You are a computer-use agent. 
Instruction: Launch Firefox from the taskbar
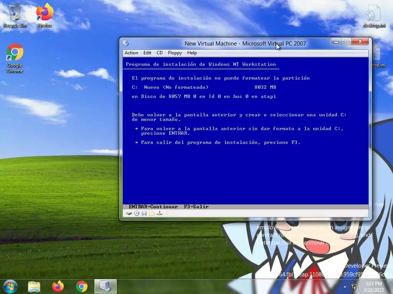click(58, 286)
